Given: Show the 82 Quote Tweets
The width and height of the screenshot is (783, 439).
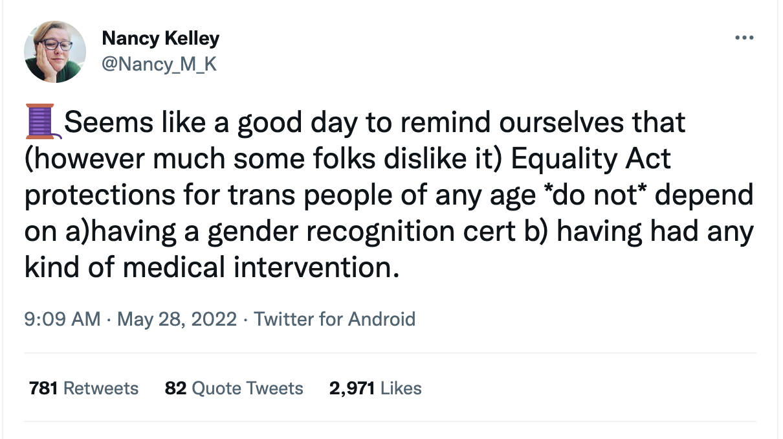Looking at the screenshot, I should (x=234, y=388).
